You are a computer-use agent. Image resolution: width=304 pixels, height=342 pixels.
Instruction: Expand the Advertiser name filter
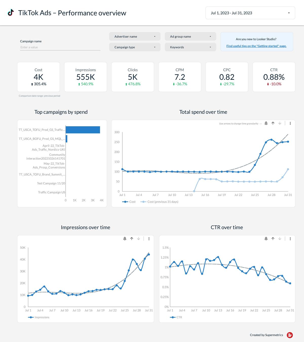(x=135, y=36)
